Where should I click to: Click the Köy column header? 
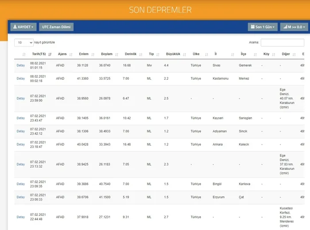pos(266,54)
